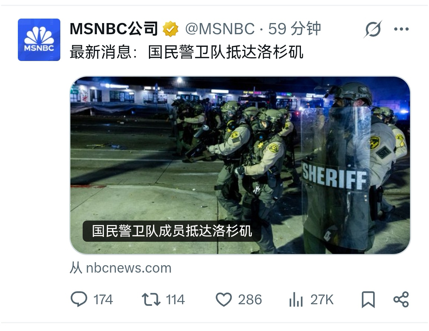Screen dimensions: 429x331
Task: Open the @MSNBC handle link
Action: click(220, 29)
